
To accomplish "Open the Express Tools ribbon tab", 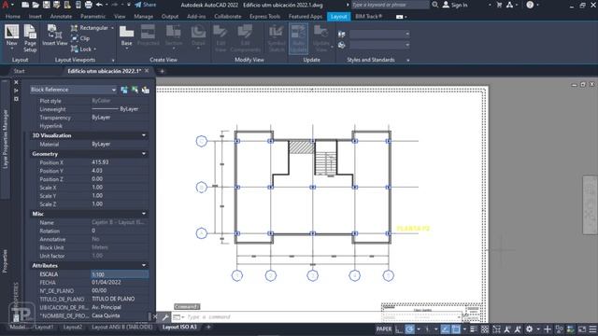I will (x=264, y=17).
